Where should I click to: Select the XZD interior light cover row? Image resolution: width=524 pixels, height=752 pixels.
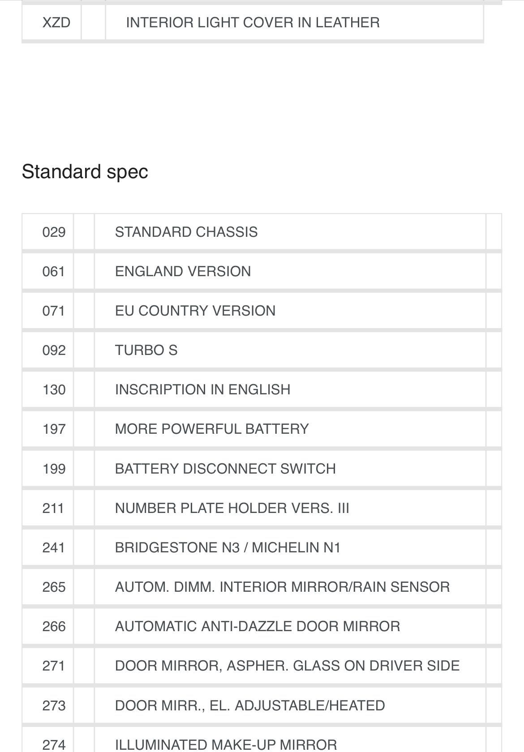(x=253, y=22)
